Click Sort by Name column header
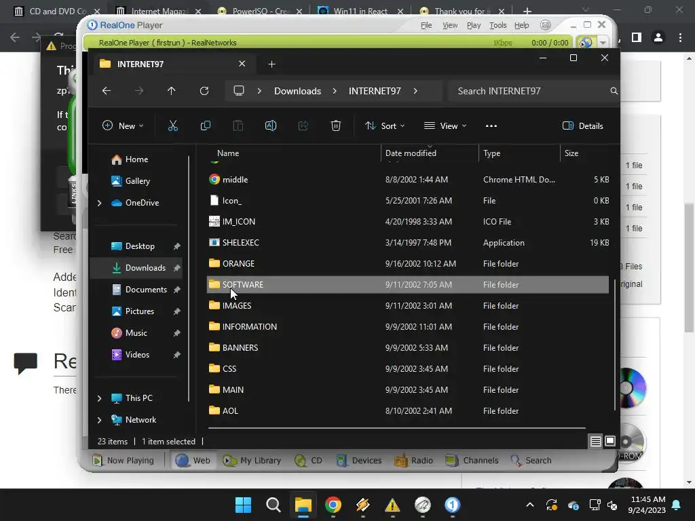 [x=293, y=153]
